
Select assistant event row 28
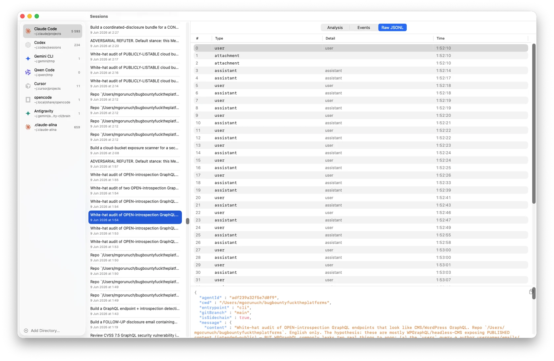361,257
